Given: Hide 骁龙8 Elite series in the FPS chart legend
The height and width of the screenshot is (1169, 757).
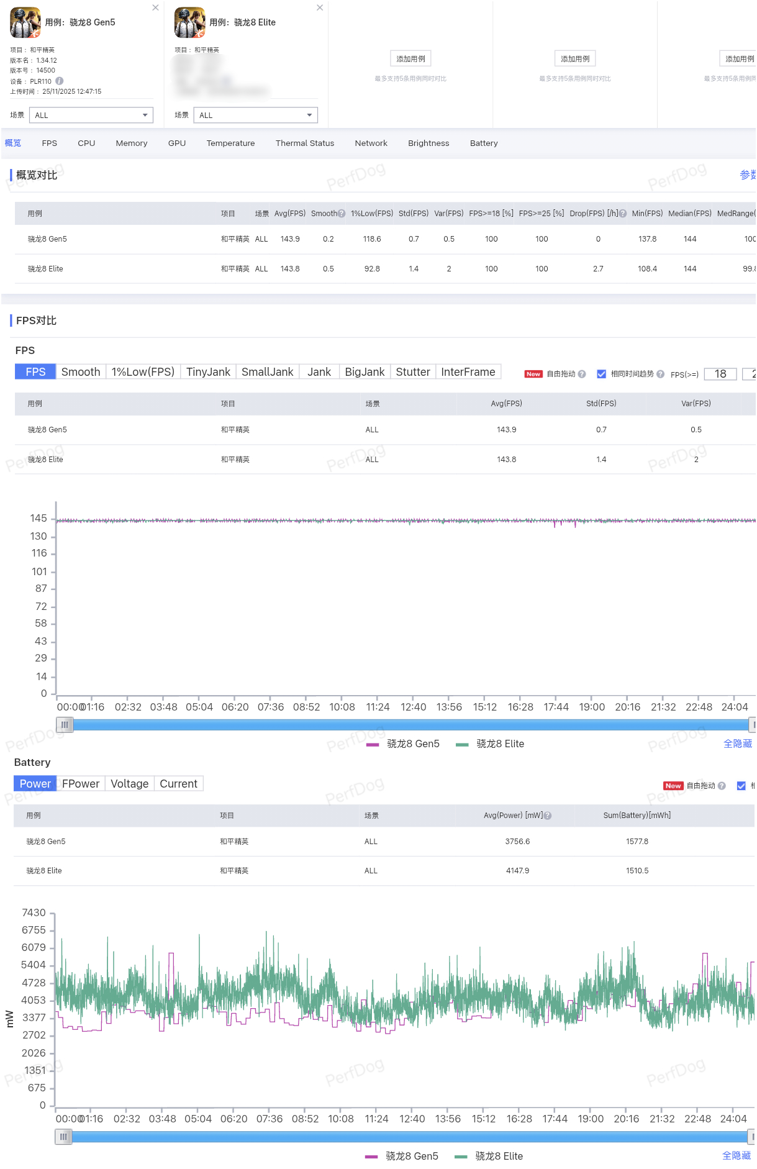Looking at the screenshot, I should pos(491,744).
